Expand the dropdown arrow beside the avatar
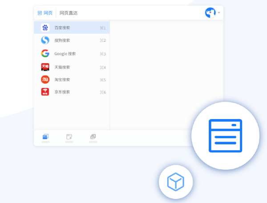Screen dimensions: 267x203 coord(219,13)
